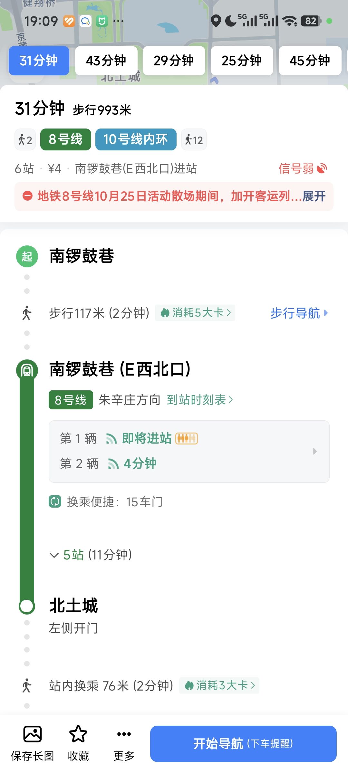Expand the 5 stations list

pyautogui.click(x=91, y=555)
